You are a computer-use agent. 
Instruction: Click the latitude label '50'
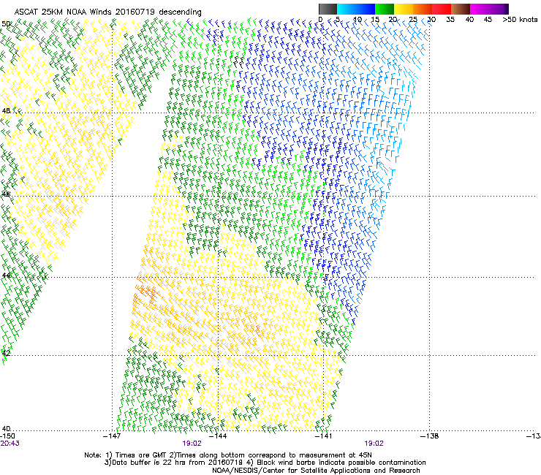[6, 24]
